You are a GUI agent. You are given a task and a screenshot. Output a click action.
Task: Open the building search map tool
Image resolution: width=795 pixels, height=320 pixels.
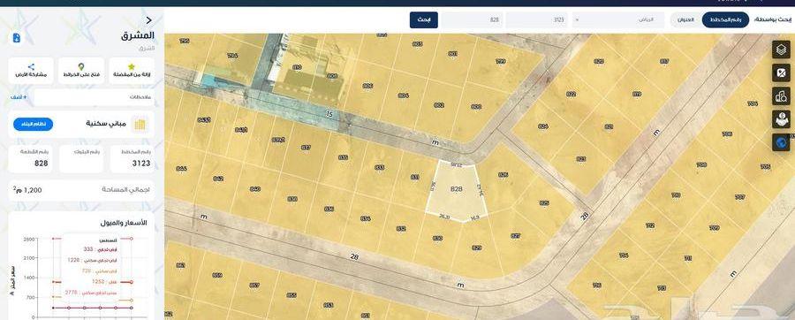point(781,95)
